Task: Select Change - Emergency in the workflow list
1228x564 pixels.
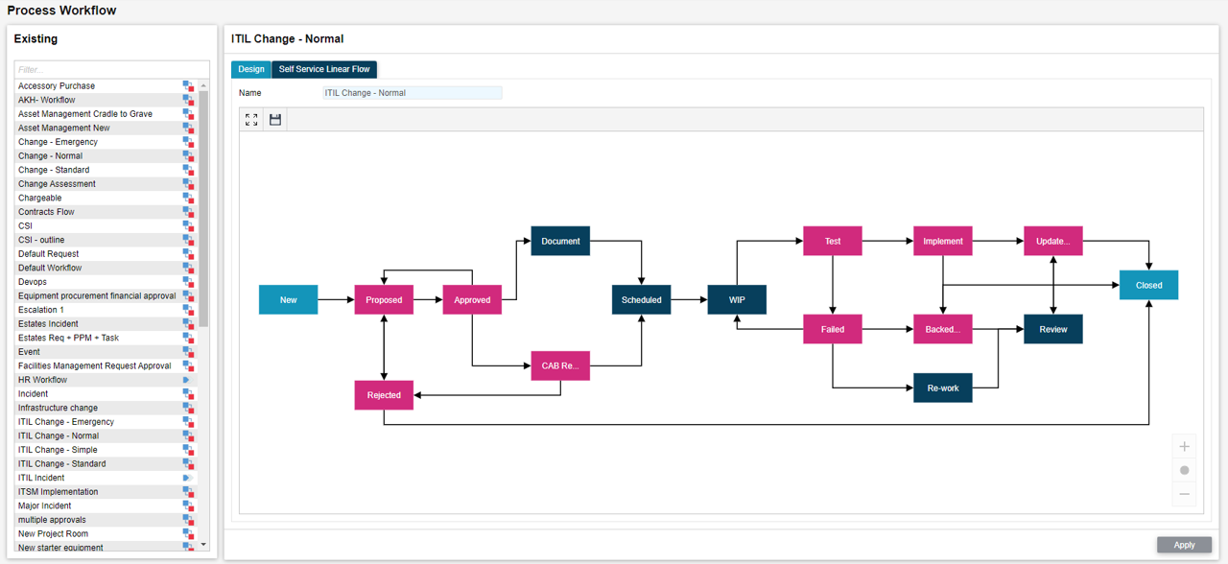Action: tap(58, 142)
